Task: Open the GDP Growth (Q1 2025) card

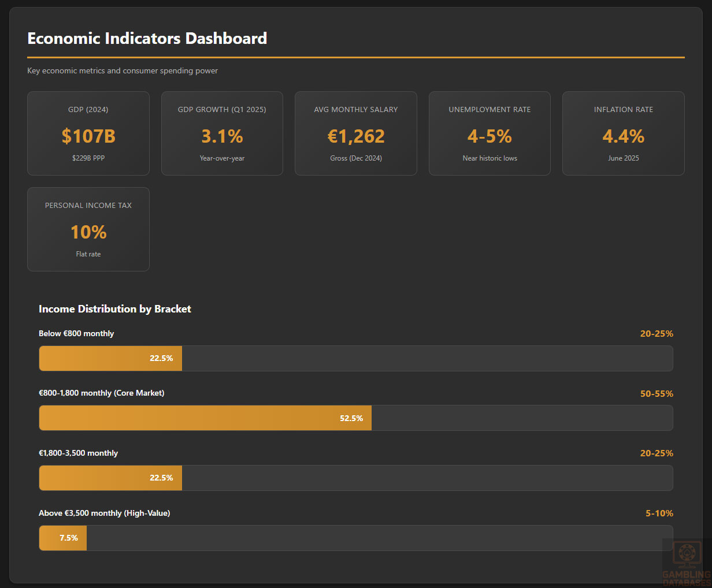Action: (x=222, y=133)
